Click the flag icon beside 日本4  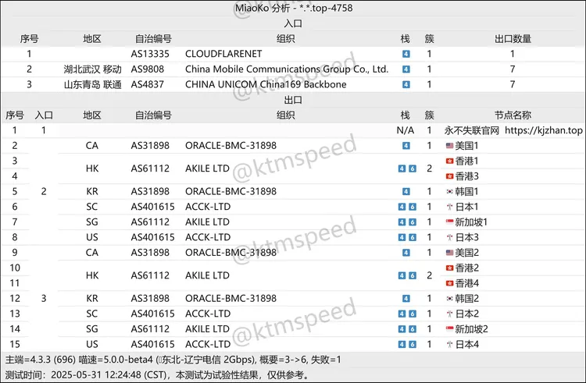448,344
